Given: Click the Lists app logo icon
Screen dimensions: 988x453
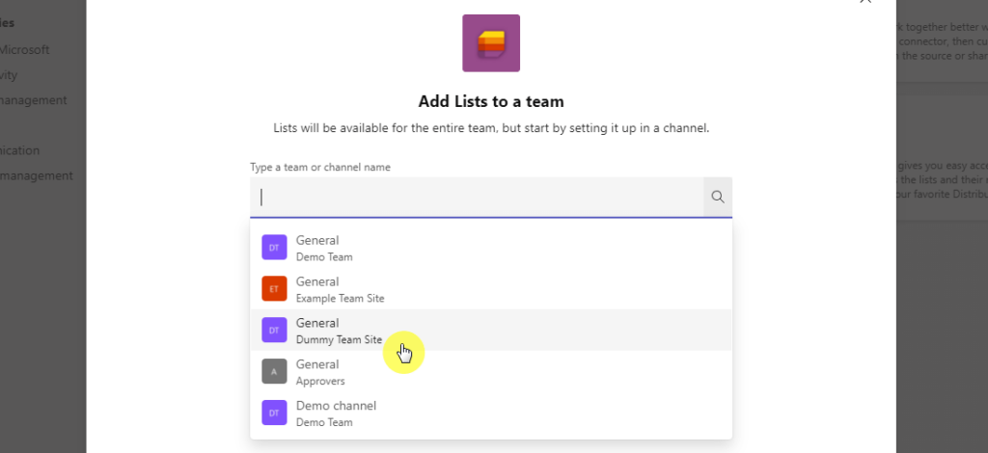Looking at the screenshot, I should point(491,42).
